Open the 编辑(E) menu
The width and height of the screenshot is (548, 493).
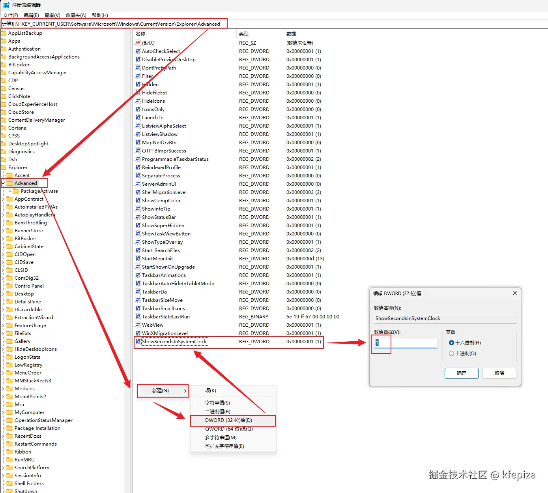pyautogui.click(x=31, y=15)
